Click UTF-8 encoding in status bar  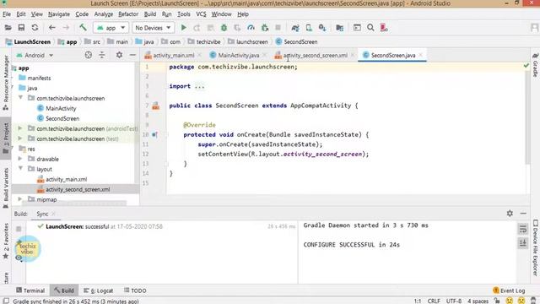454,301
